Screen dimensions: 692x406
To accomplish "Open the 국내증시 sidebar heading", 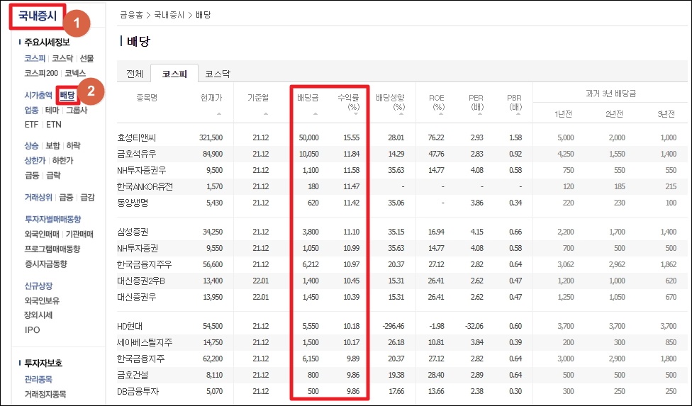I will tap(38, 16).
